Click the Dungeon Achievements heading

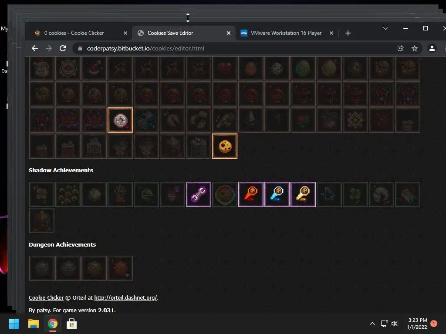tap(62, 244)
